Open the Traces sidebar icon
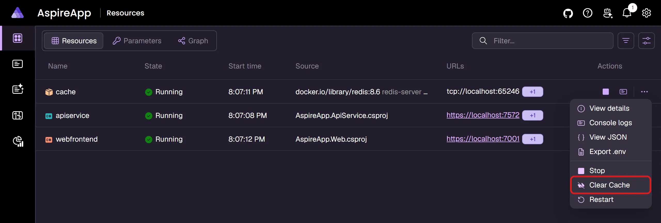This screenshot has height=223, width=661. point(18,115)
